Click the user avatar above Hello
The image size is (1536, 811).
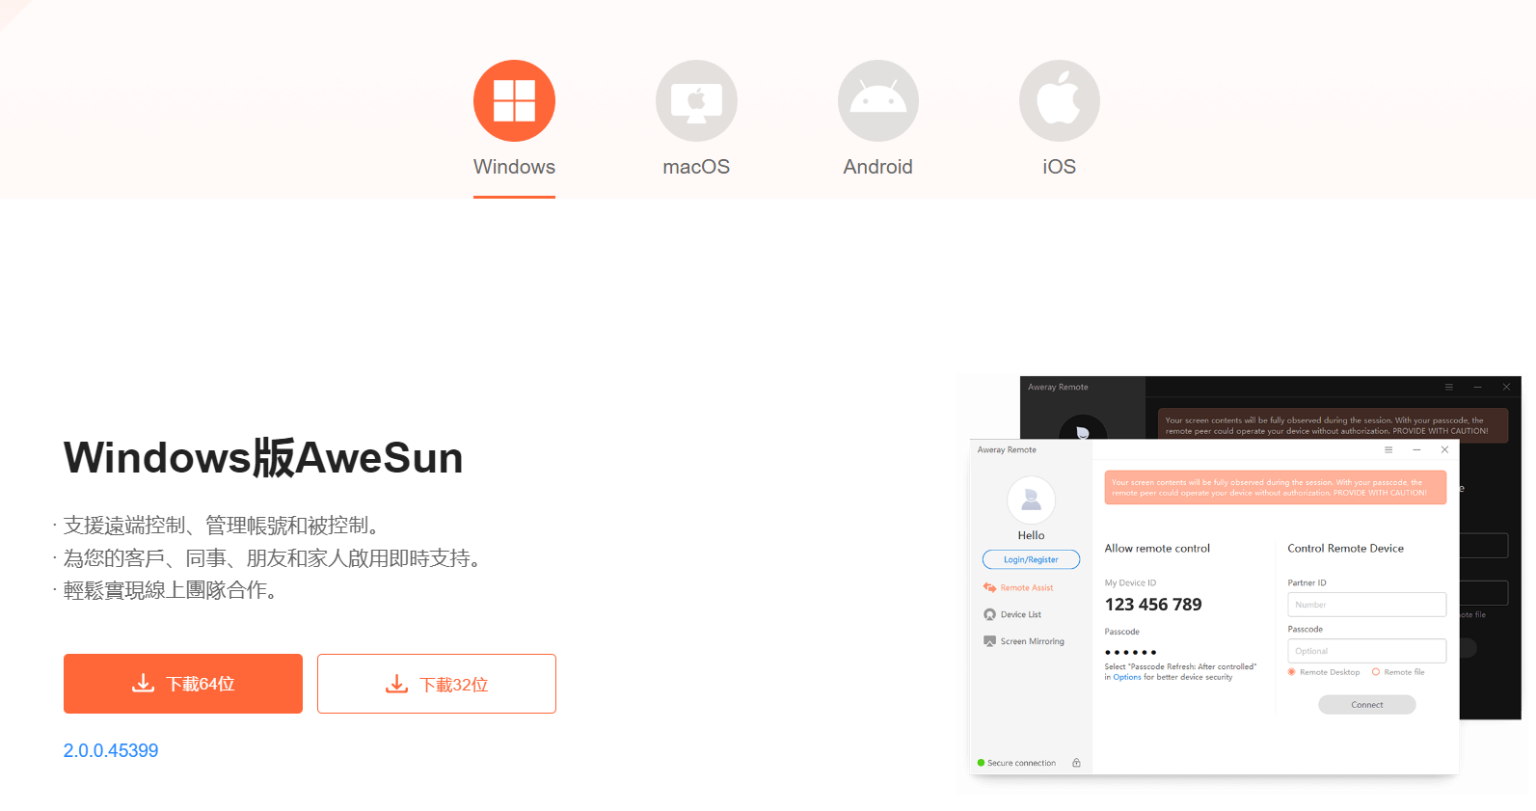tap(1031, 500)
